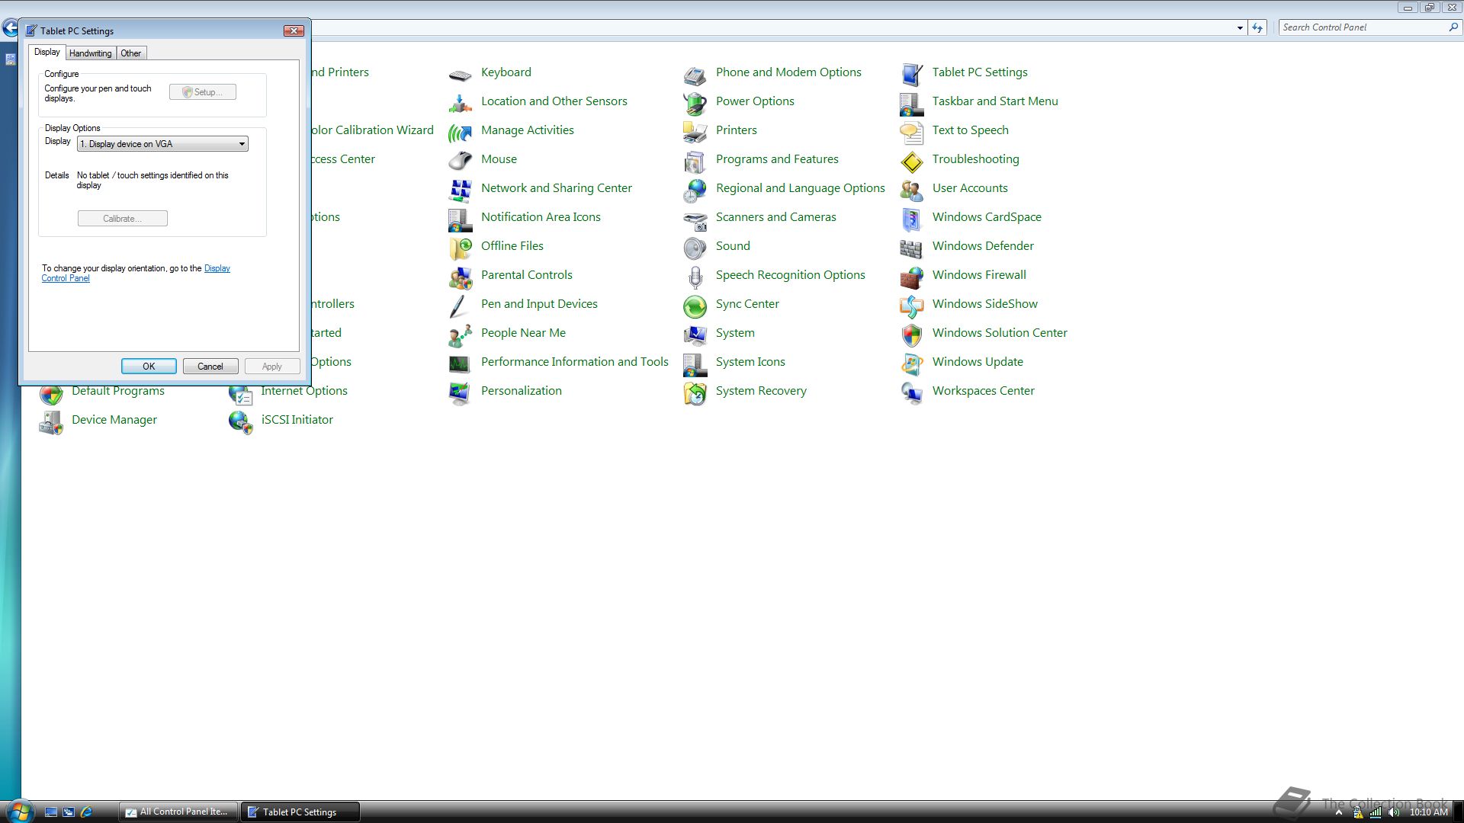Open Location and Other Sensors icon
The height and width of the screenshot is (823, 1464).
[460, 103]
